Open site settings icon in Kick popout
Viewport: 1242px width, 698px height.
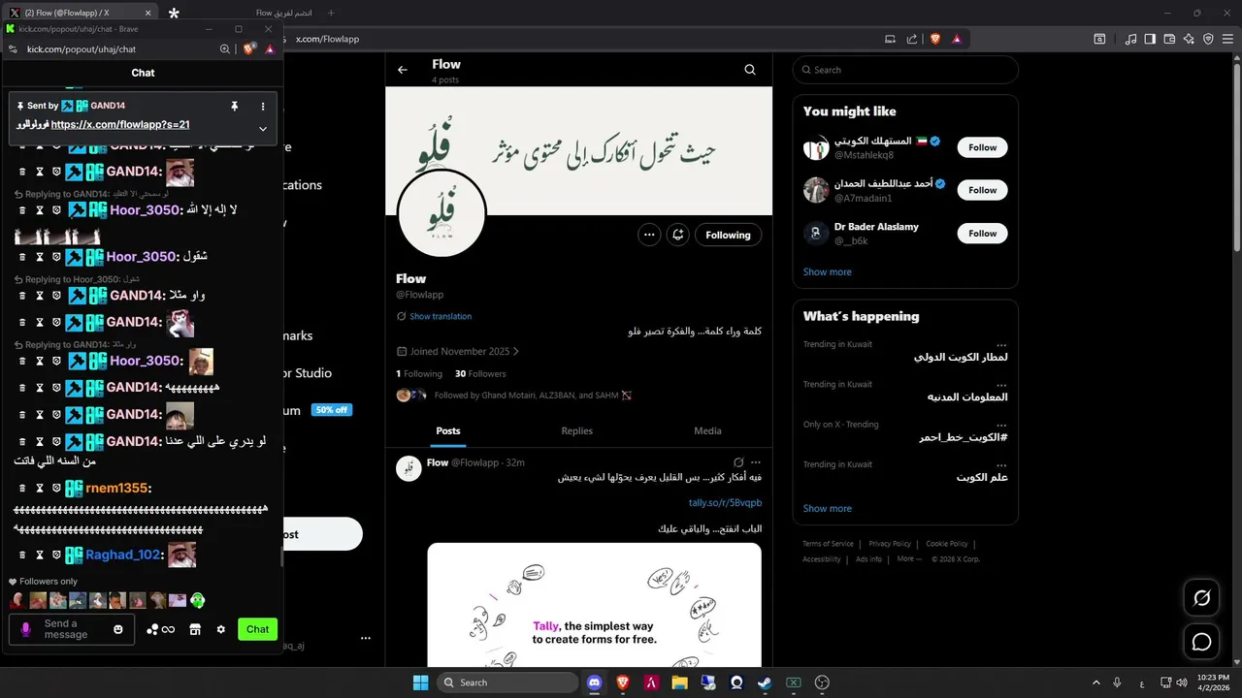click(x=13, y=48)
